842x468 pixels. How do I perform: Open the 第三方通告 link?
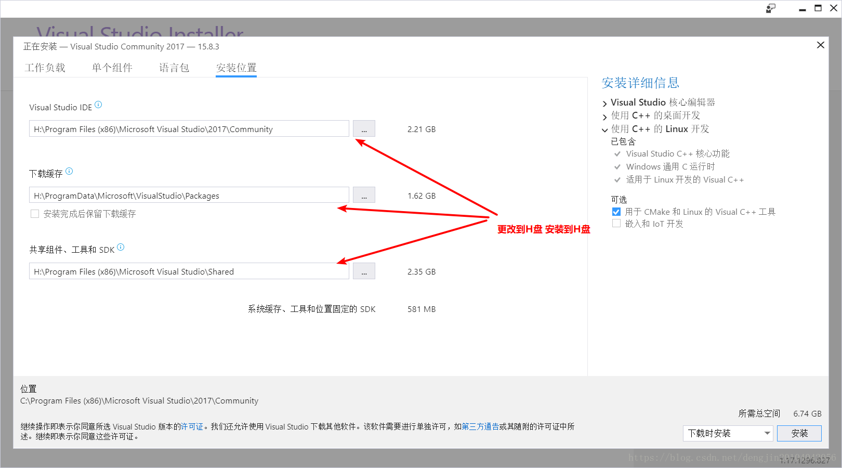[x=480, y=426]
